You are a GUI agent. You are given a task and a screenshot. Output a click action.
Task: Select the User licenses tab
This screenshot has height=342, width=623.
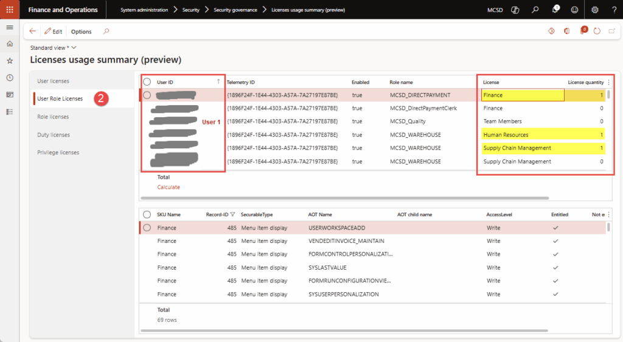click(54, 81)
